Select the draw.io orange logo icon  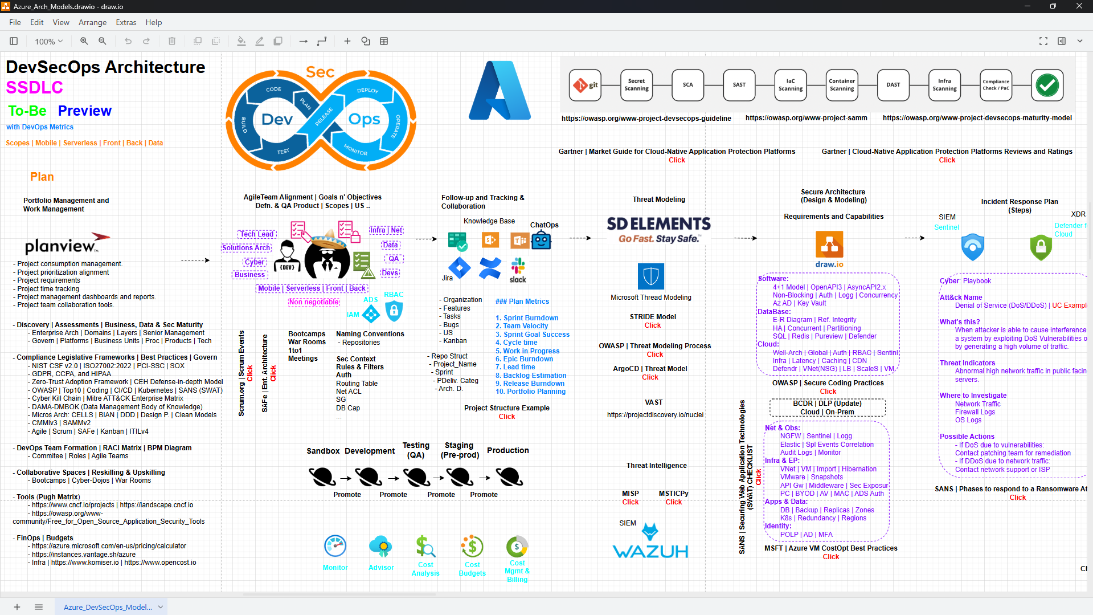pyautogui.click(x=829, y=250)
